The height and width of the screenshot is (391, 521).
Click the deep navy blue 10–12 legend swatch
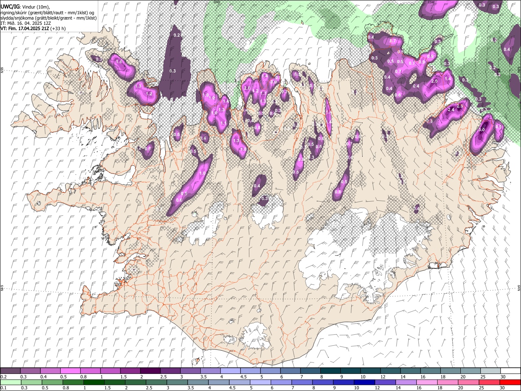(363, 382)
